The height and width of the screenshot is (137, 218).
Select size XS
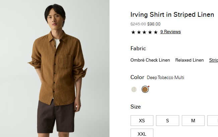tap(142, 121)
